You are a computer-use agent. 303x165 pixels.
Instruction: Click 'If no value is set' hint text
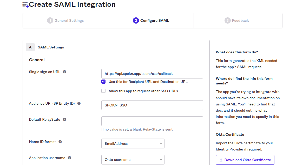pos(137,129)
